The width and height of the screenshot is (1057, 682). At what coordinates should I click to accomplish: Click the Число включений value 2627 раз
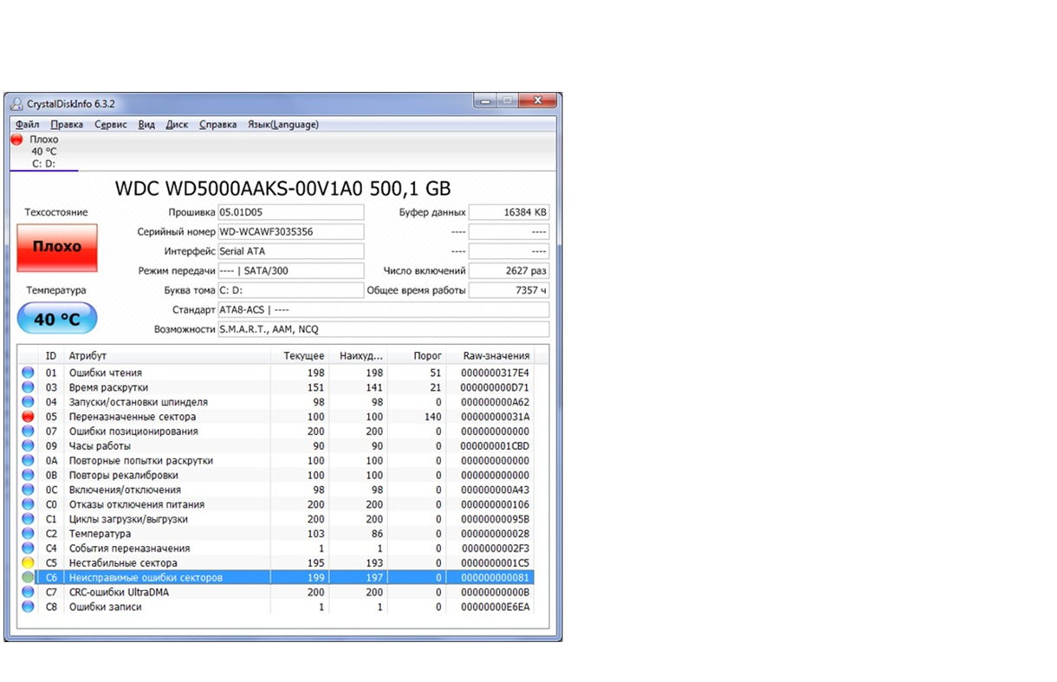509,271
